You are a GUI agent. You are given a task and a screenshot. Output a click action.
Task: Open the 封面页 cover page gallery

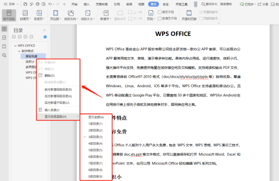(25, 15)
